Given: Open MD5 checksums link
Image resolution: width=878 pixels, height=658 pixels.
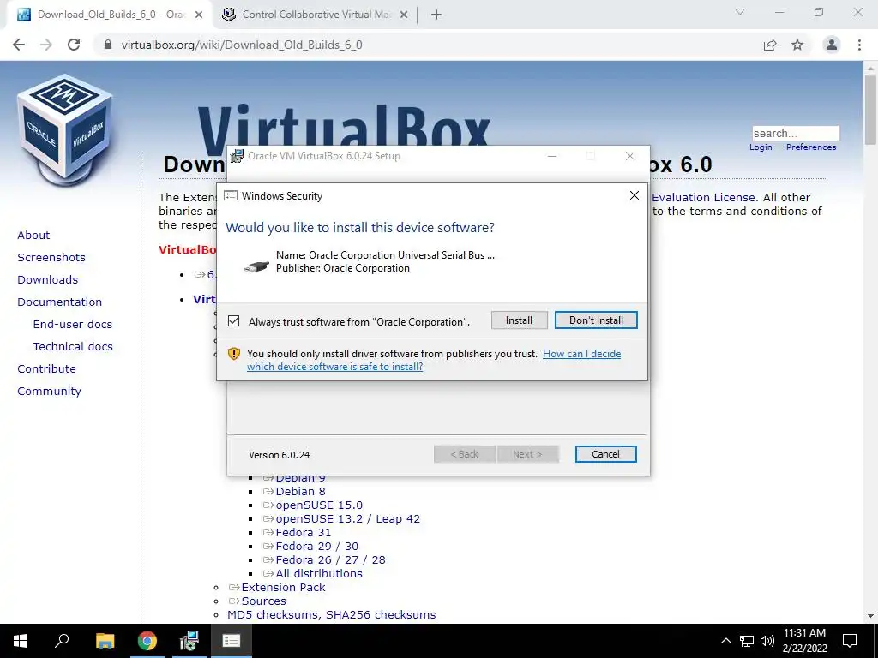Looking at the screenshot, I should click(273, 615).
